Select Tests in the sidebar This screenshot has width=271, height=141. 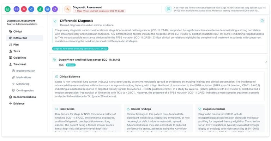pos(16,51)
